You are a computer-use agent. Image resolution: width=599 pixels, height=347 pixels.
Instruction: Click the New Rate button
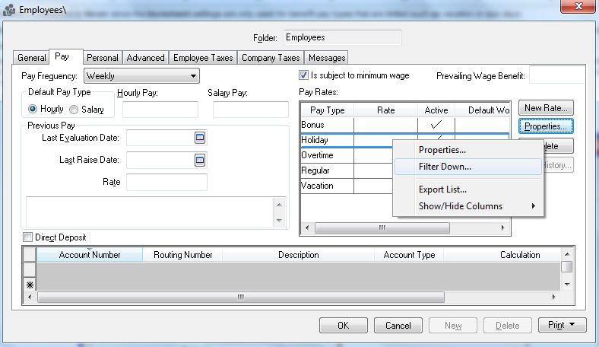(x=545, y=108)
